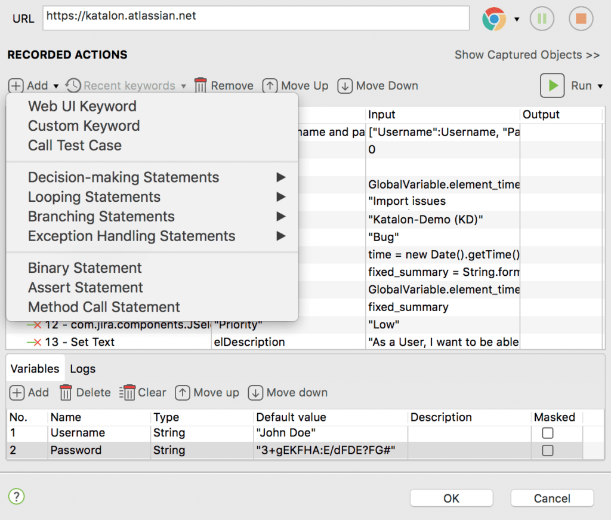Move the selected action down
The width and height of the screenshot is (611, 520).
(x=377, y=85)
